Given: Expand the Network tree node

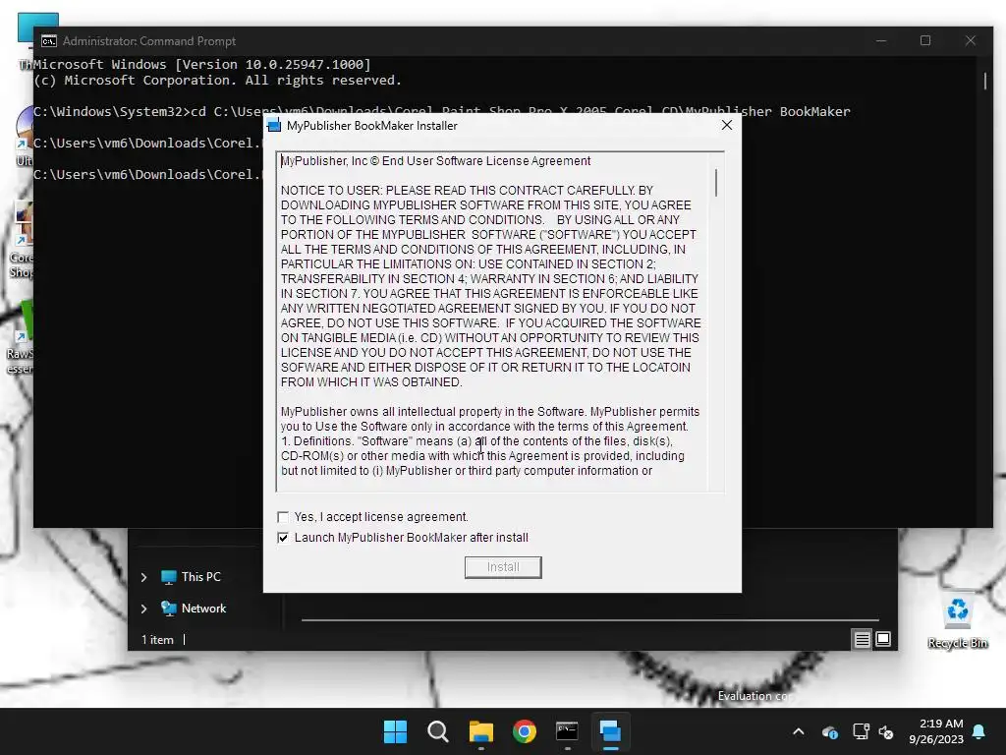Looking at the screenshot, I should 144,609.
